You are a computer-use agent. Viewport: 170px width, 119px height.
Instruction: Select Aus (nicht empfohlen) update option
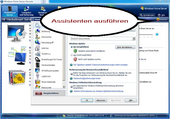(81, 55)
